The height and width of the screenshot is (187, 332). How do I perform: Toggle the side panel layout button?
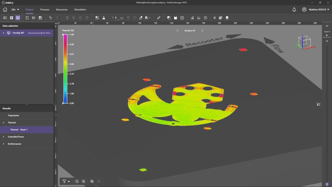5,18
